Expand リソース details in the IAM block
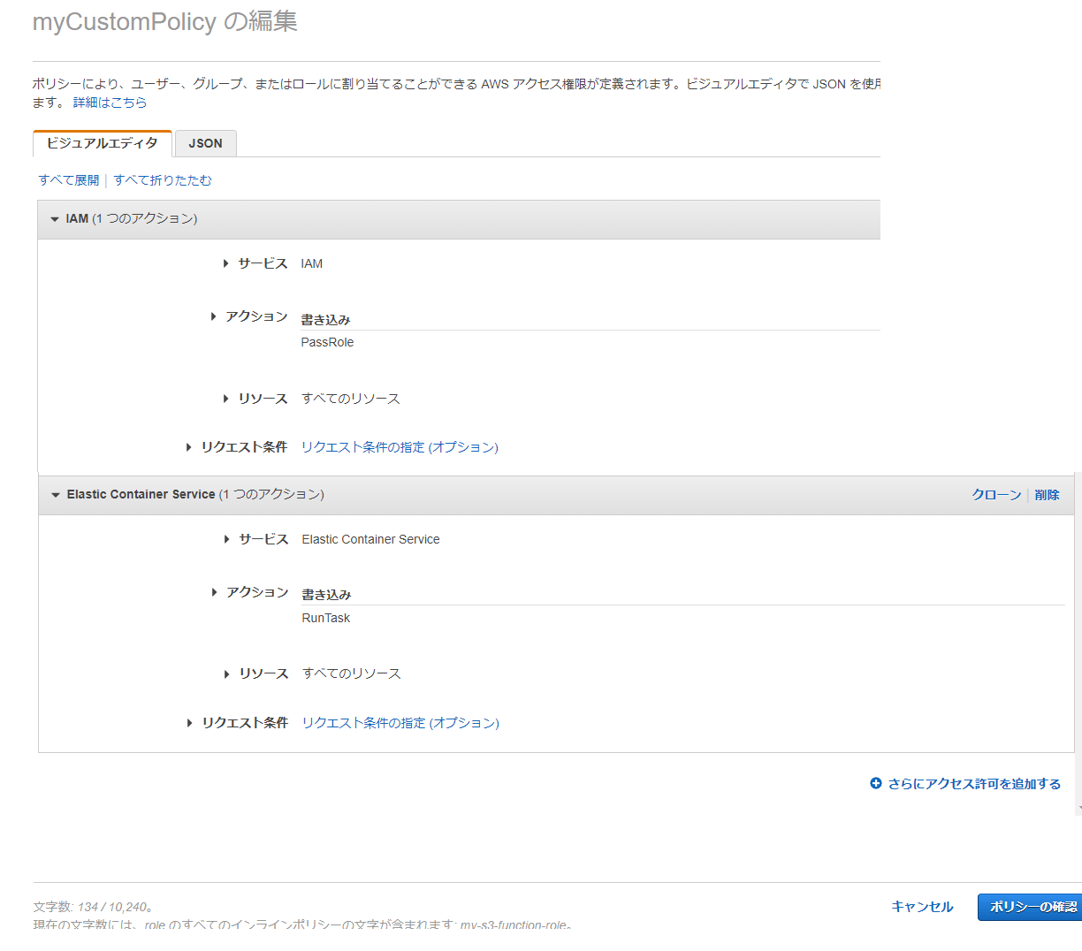This screenshot has height=951, width=1082. (226, 398)
